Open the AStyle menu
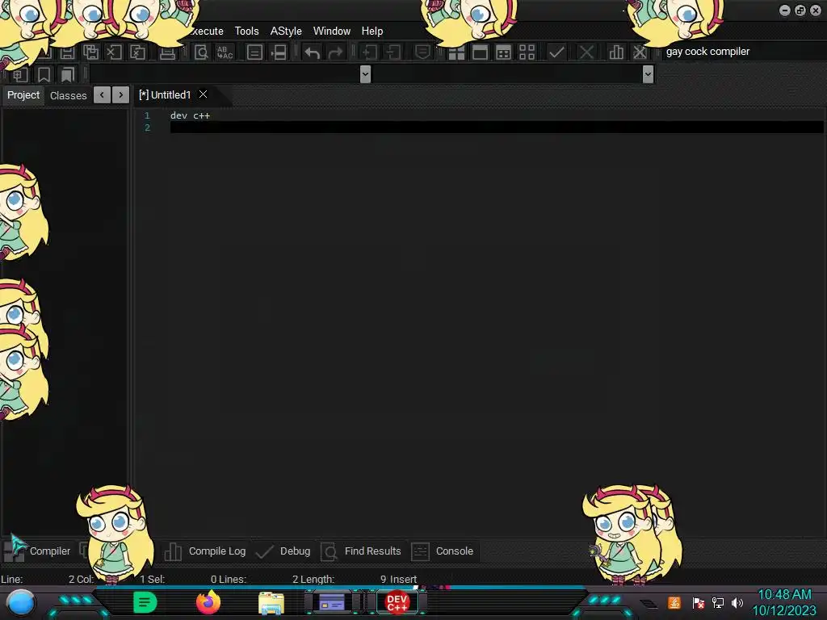This screenshot has height=620, width=827. (286, 31)
